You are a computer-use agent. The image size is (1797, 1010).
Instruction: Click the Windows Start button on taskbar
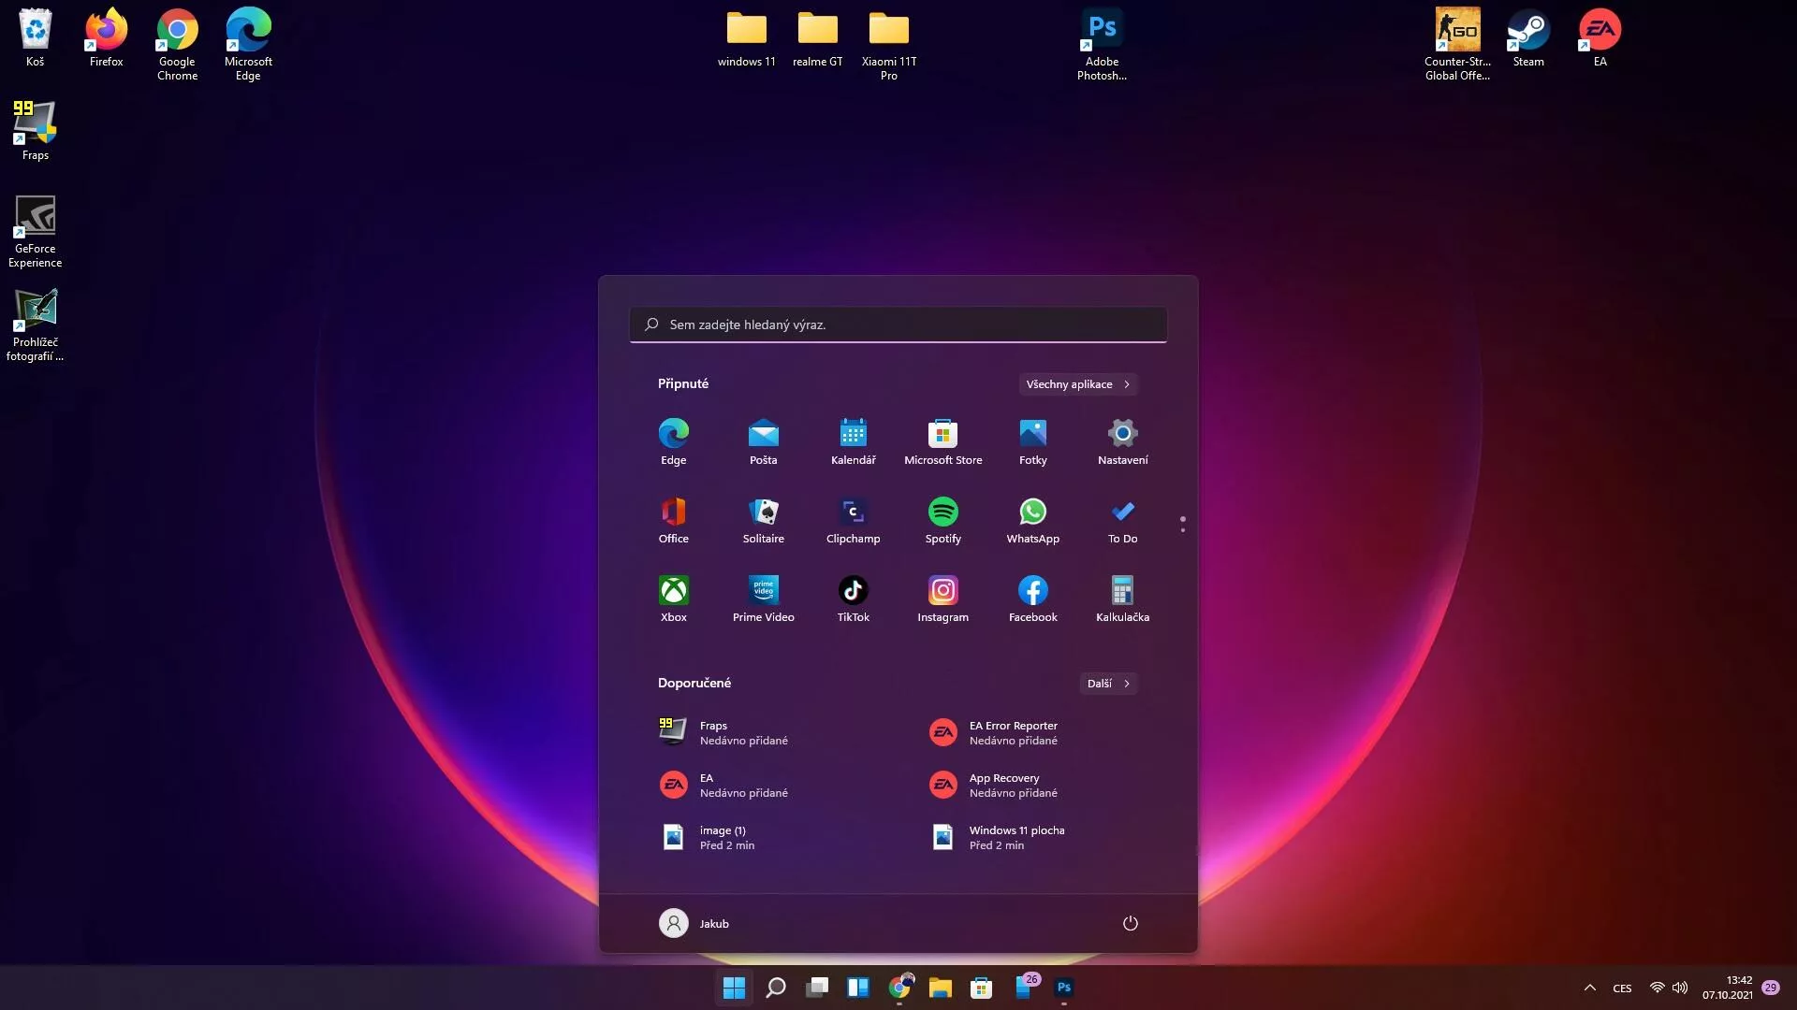tap(734, 988)
